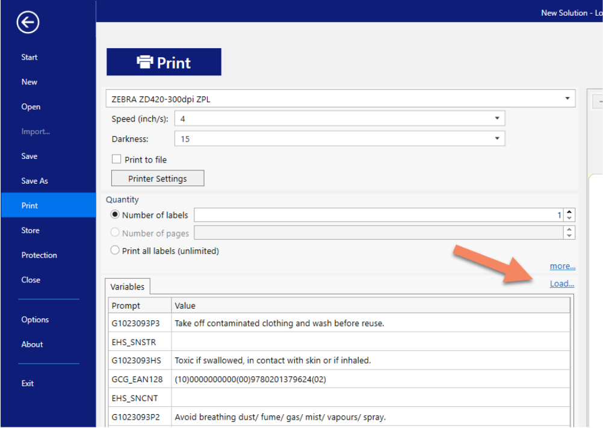
Task: Select Print in the sidebar menu
Action: point(29,205)
